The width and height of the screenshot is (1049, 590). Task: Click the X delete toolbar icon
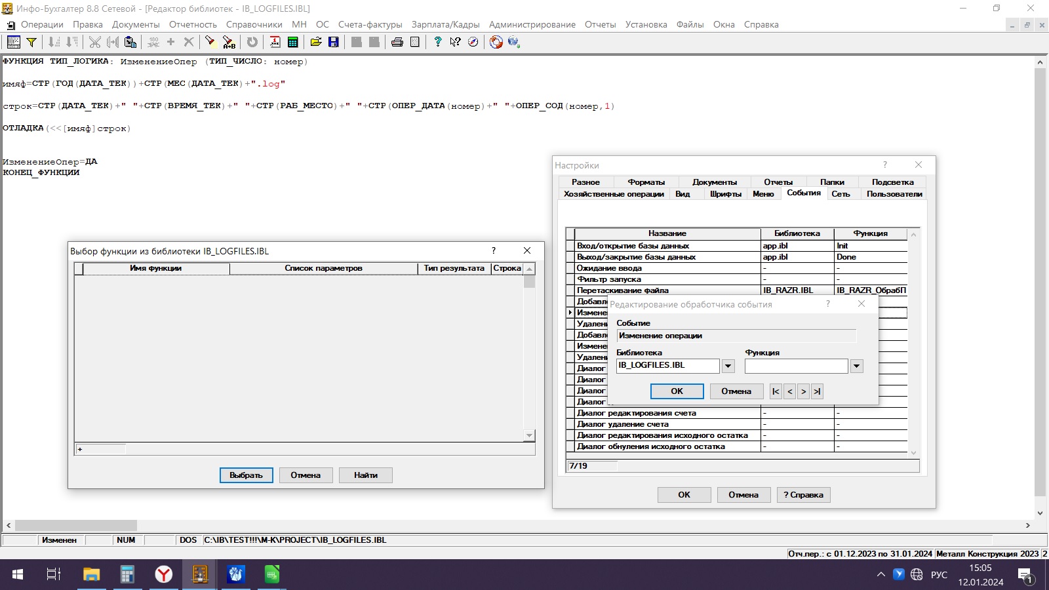pyautogui.click(x=189, y=42)
